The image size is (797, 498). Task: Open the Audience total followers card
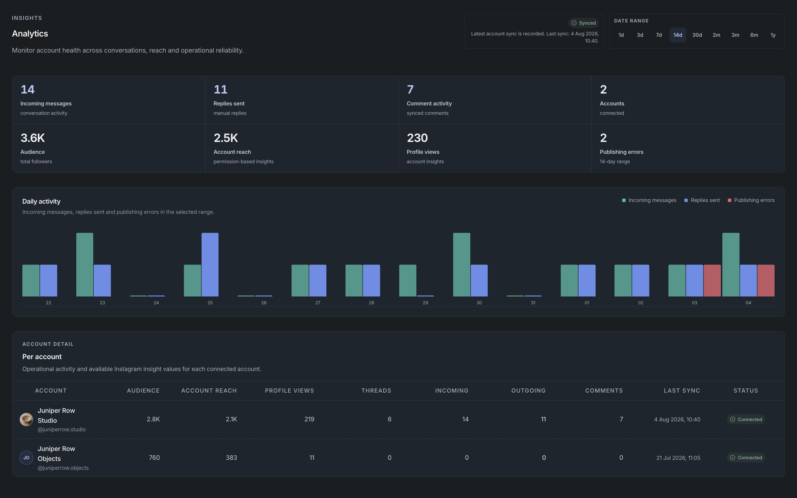pos(109,149)
